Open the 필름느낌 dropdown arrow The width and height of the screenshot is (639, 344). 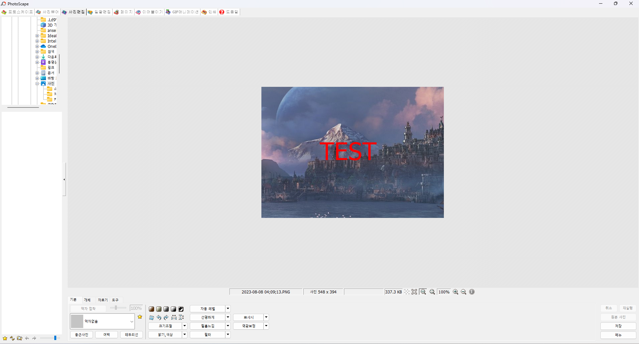click(228, 326)
